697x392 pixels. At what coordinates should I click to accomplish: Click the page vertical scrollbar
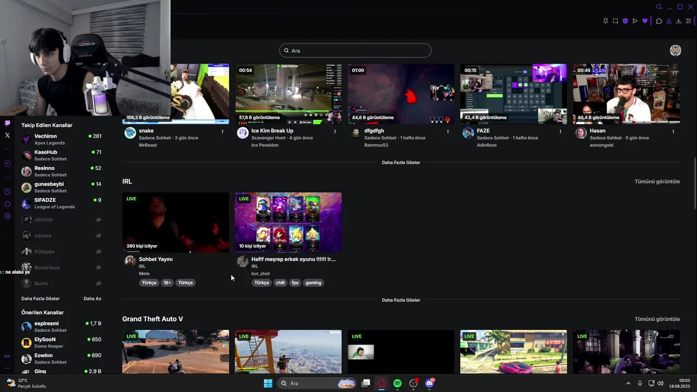click(x=695, y=183)
